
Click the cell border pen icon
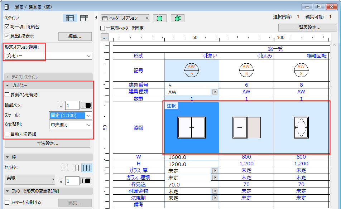click(x=61, y=181)
